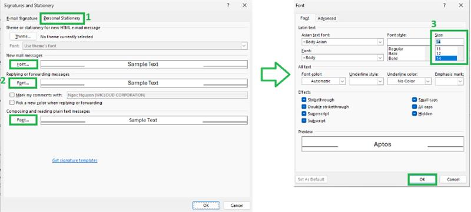Image resolution: width=471 pixels, height=212 pixels.
Task: Click the Theme... button
Action: pos(23,36)
